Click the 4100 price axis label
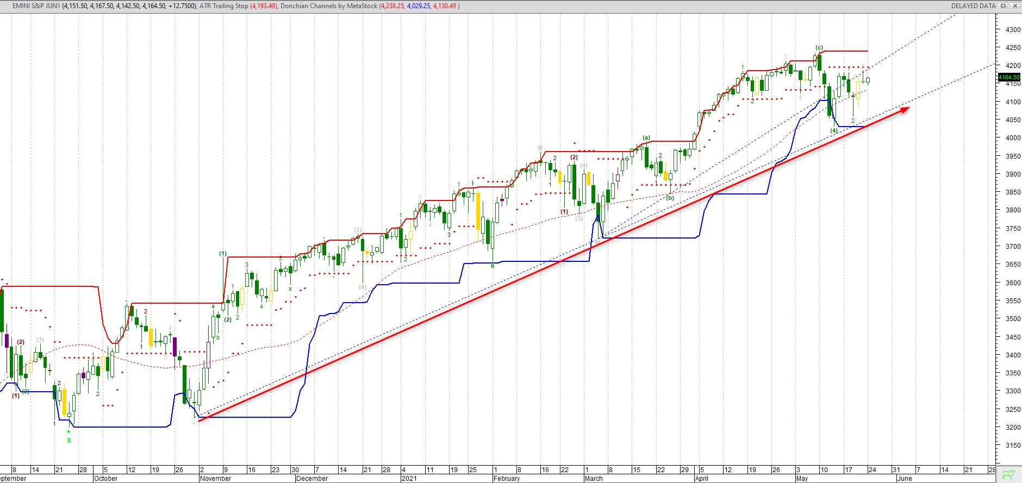Viewport: 1022px width, 483px height. coord(1013,102)
